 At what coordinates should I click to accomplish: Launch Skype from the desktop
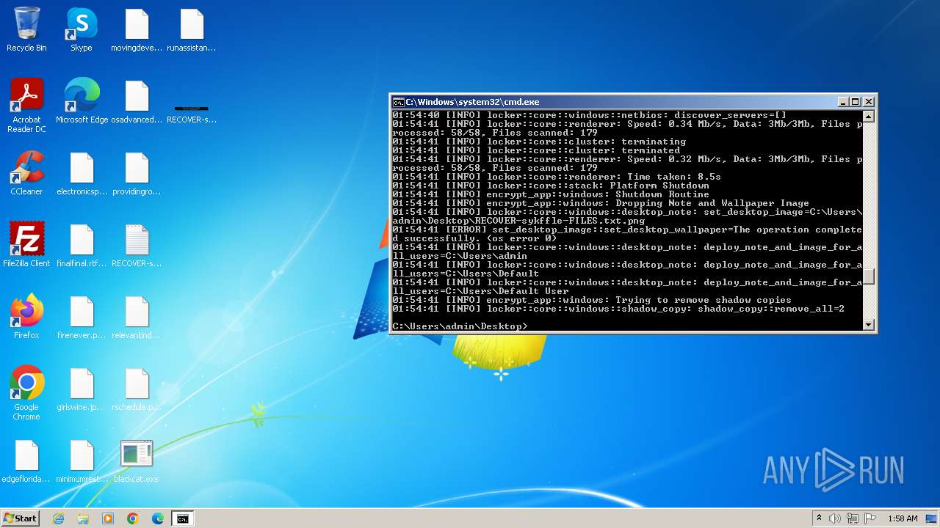[x=82, y=30]
